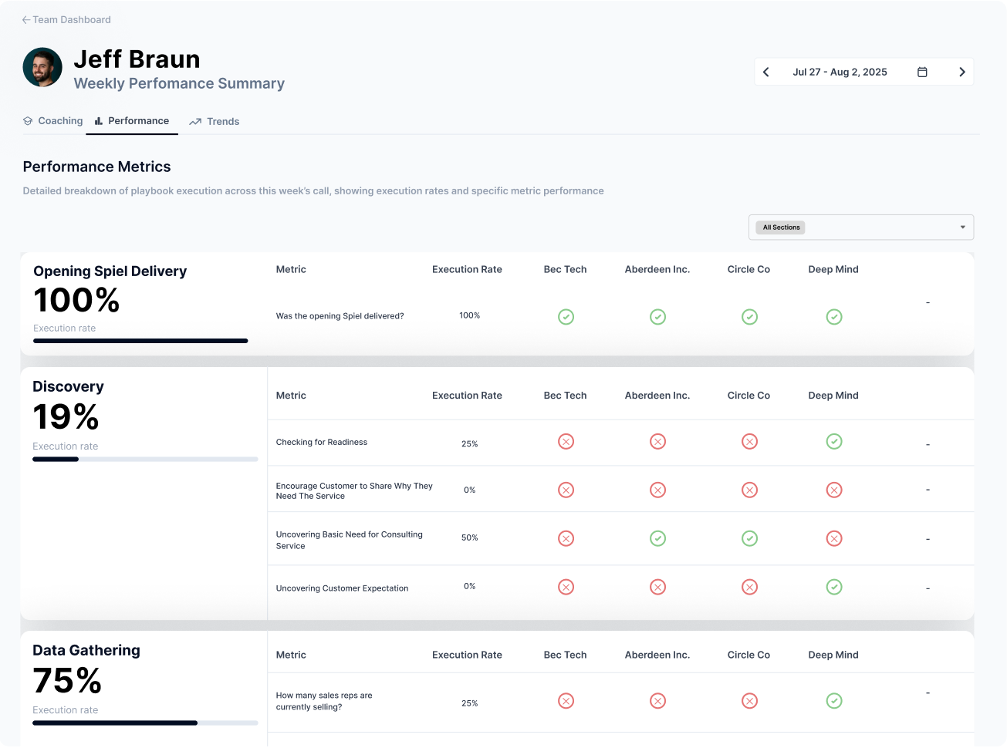1007x748 pixels.
Task: Click Encourage Customer row Circle Co fail icon
Action: coord(750,490)
